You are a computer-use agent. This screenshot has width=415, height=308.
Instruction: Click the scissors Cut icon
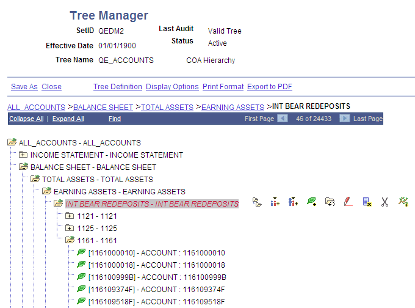(384, 202)
